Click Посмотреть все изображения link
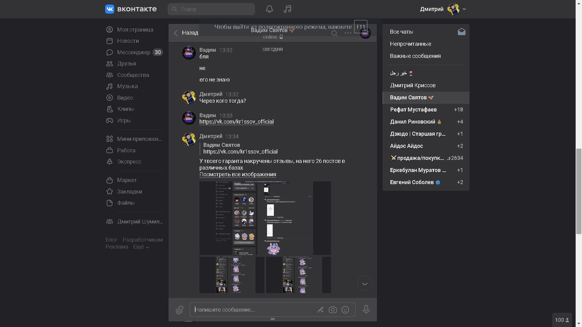Screen dimensions: 582x327 pos(238,174)
